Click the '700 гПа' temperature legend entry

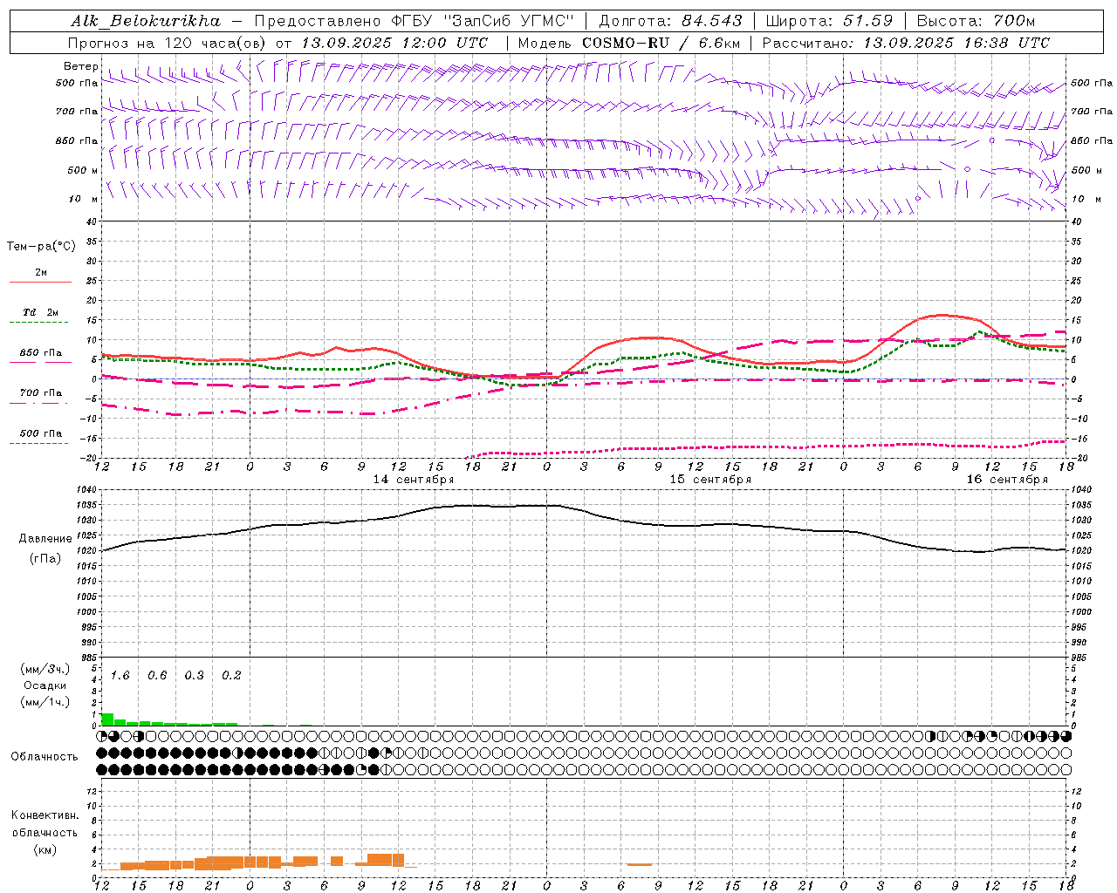[41, 393]
